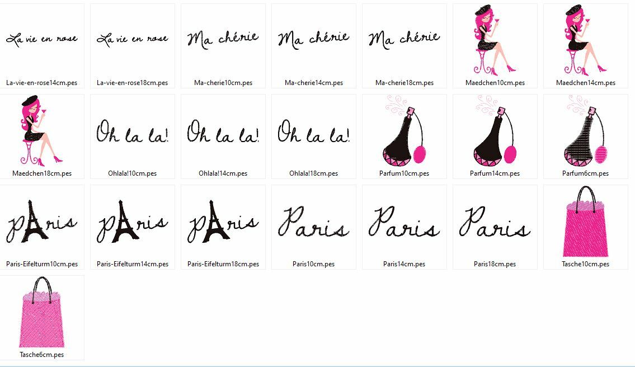Select the La-vie-en-rose14cm.pes thumbnail
Screen dimensions: 635x367
(x=42, y=39)
